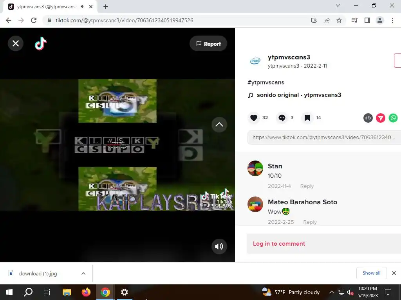Switch to Chrome taskbar icon

tap(105, 292)
